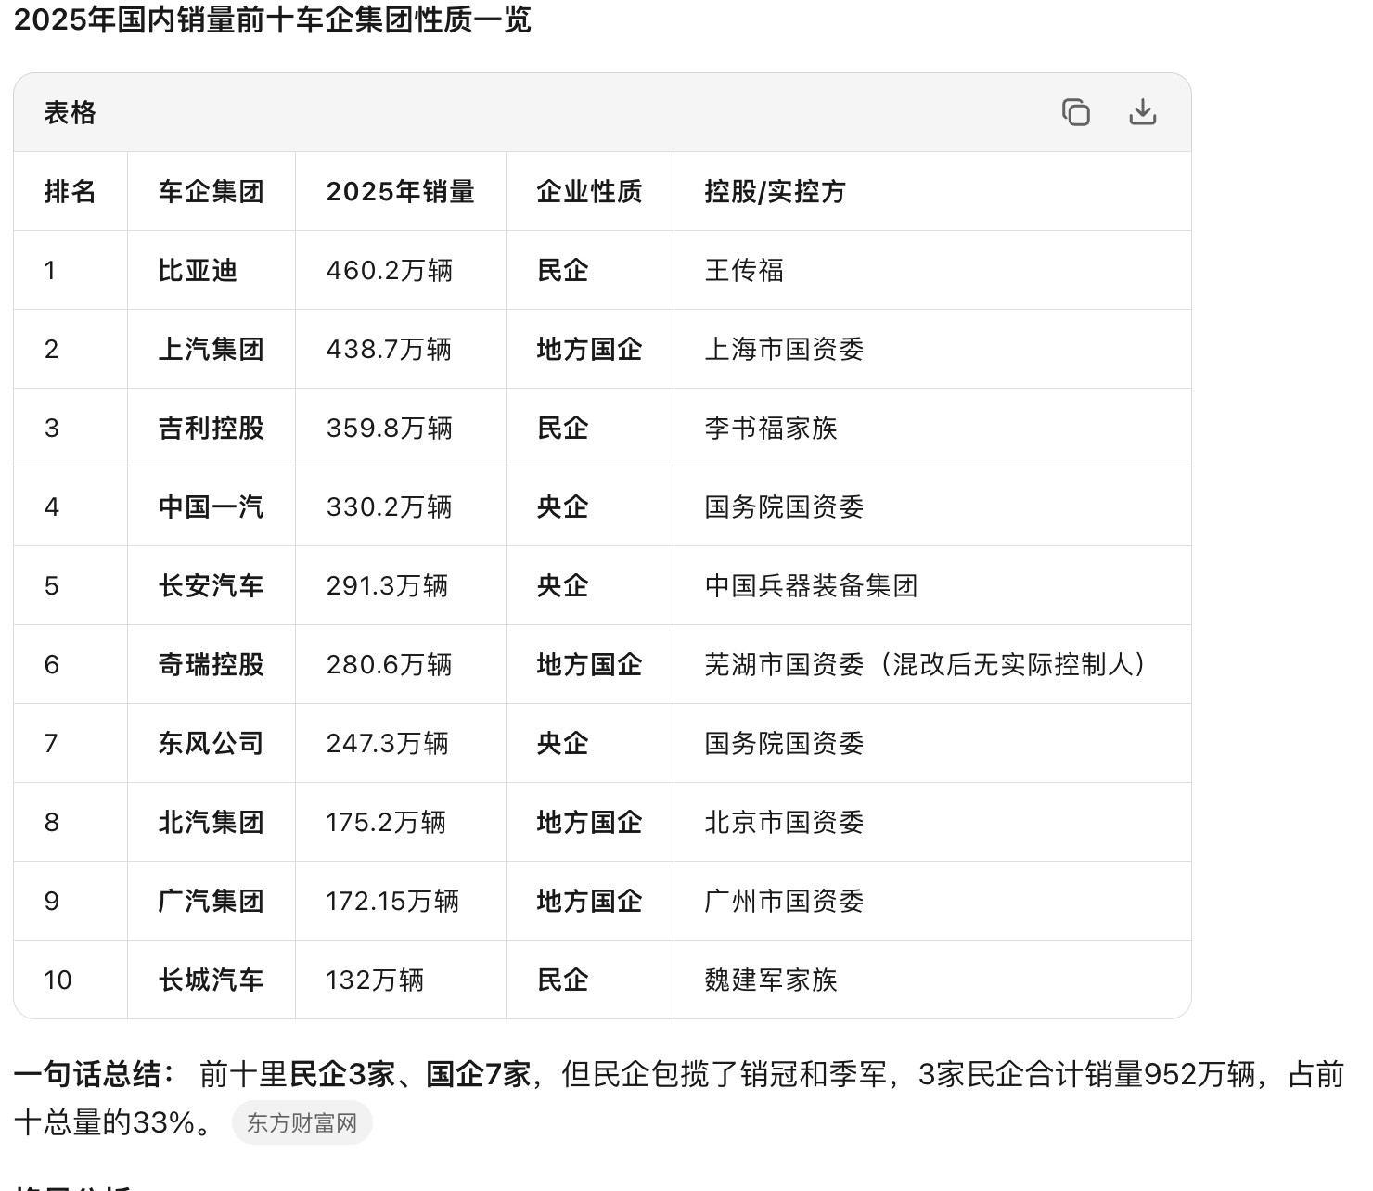Image resolution: width=1373 pixels, height=1191 pixels.
Task: Click the 172.15万辆 sales value
Action: (x=392, y=901)
